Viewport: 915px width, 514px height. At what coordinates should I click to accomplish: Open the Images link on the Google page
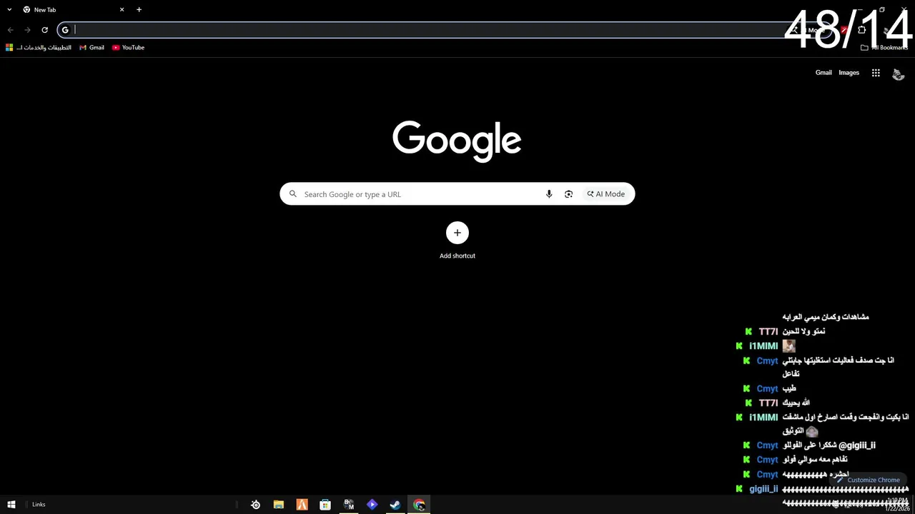coord(849,73)
